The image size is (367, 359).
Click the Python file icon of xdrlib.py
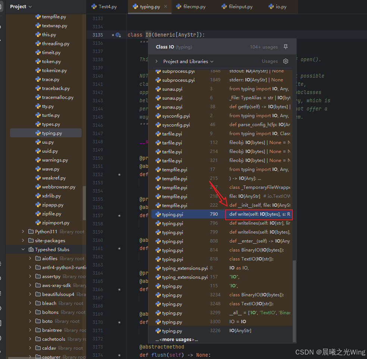coord(38,196)
